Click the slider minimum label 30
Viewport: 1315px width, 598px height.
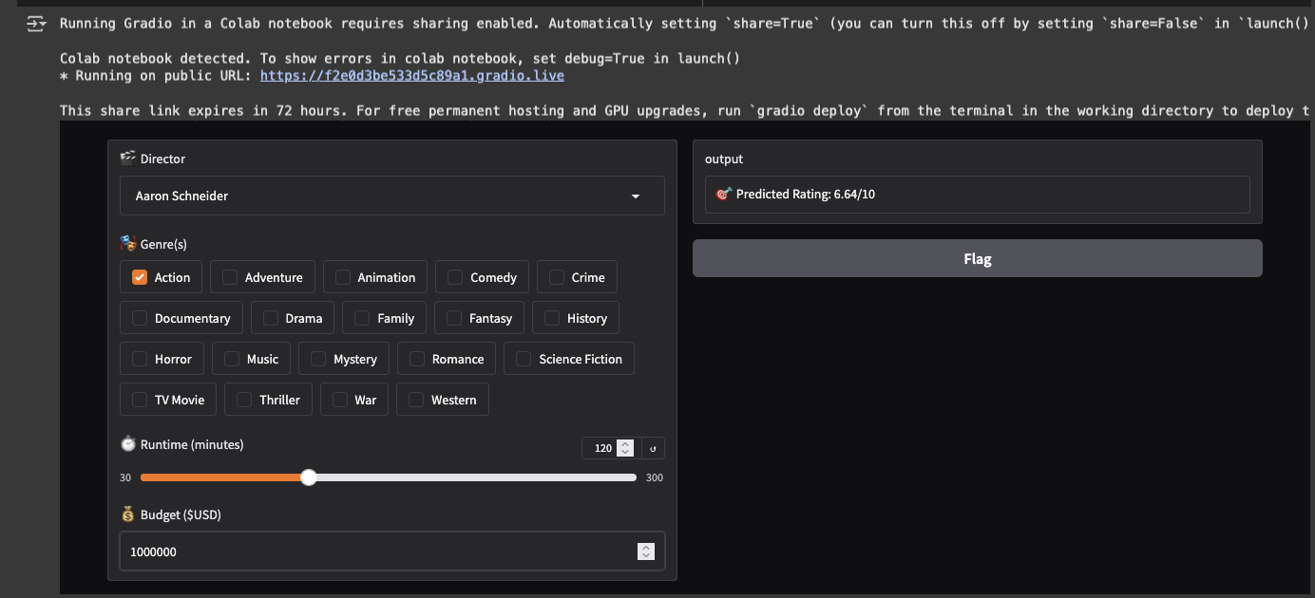point(125,477)
